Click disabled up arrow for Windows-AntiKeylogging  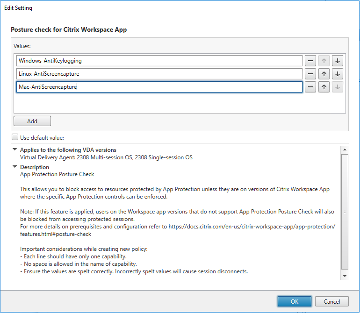click(324, 61)
